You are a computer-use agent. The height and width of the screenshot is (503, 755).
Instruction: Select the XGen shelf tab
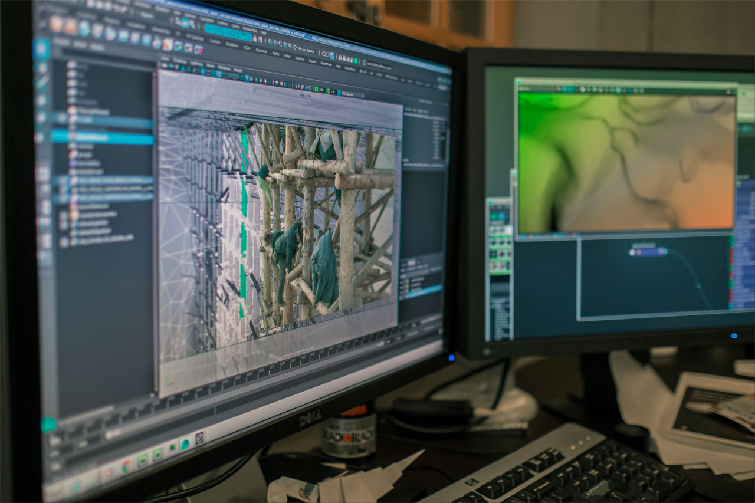click(247, 48)
